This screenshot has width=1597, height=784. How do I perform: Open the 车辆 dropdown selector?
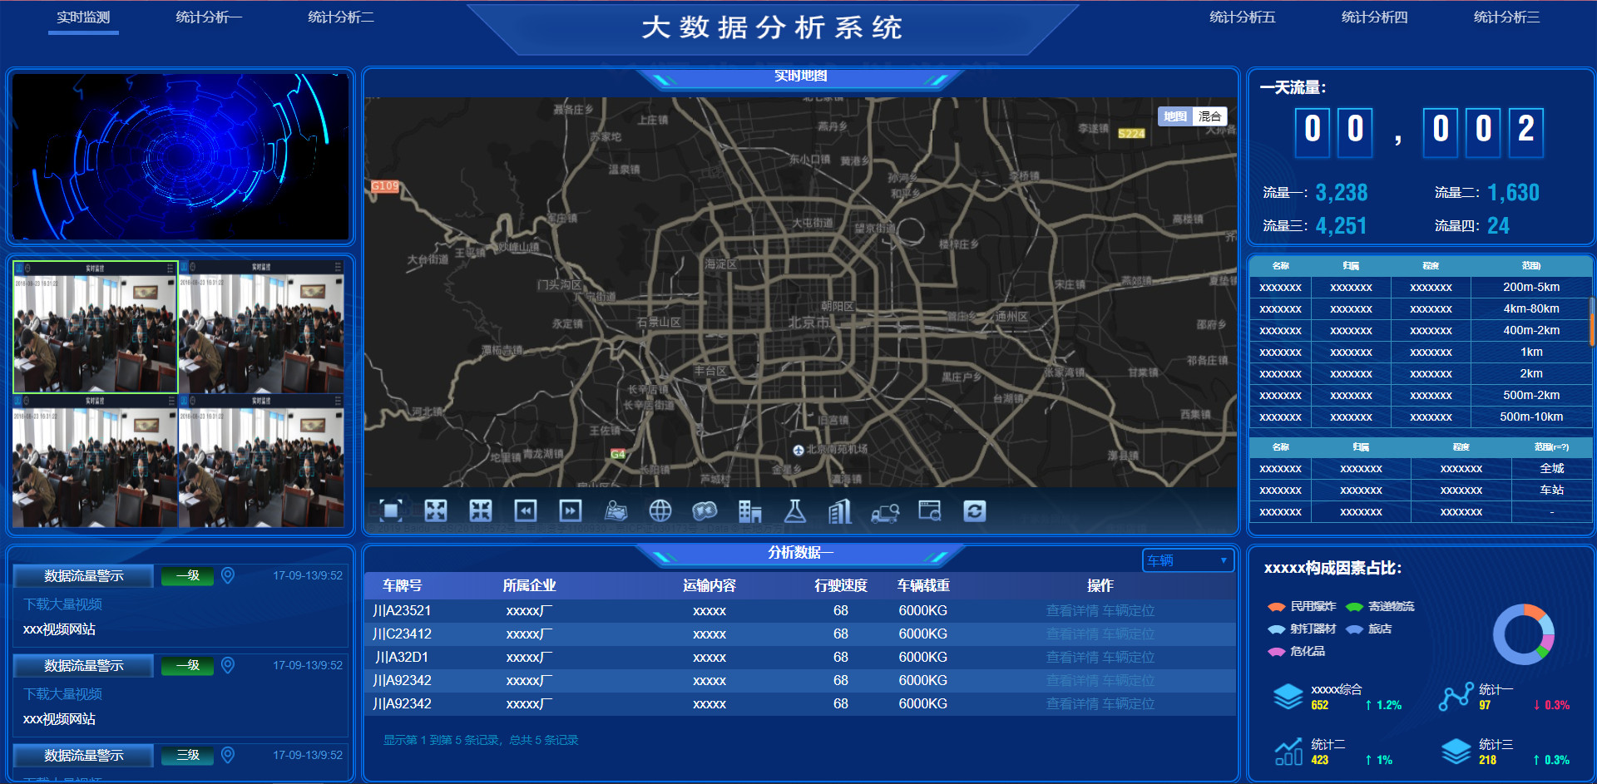click(1188, 560)
